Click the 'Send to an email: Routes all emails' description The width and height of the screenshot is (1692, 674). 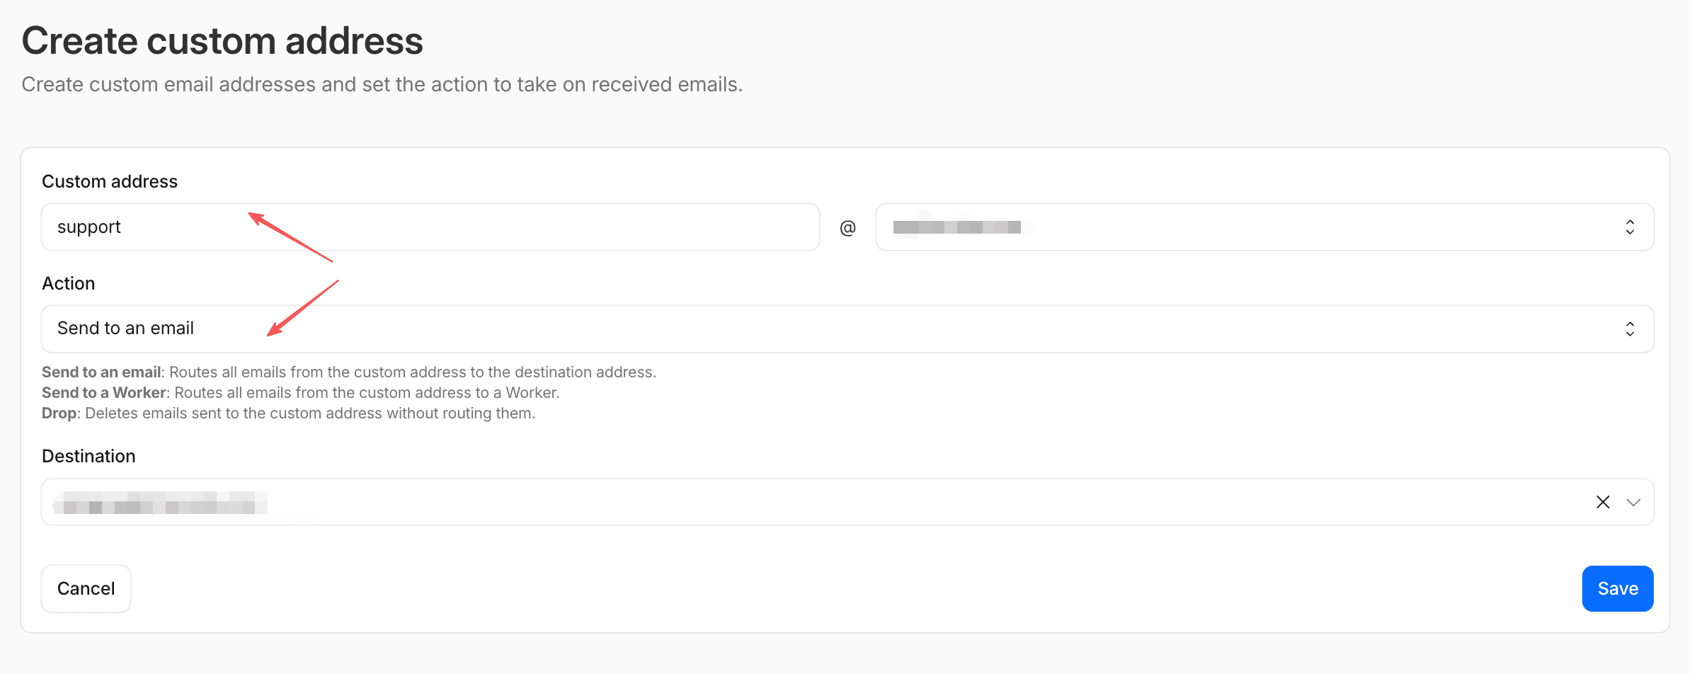[x=349, y=372]
